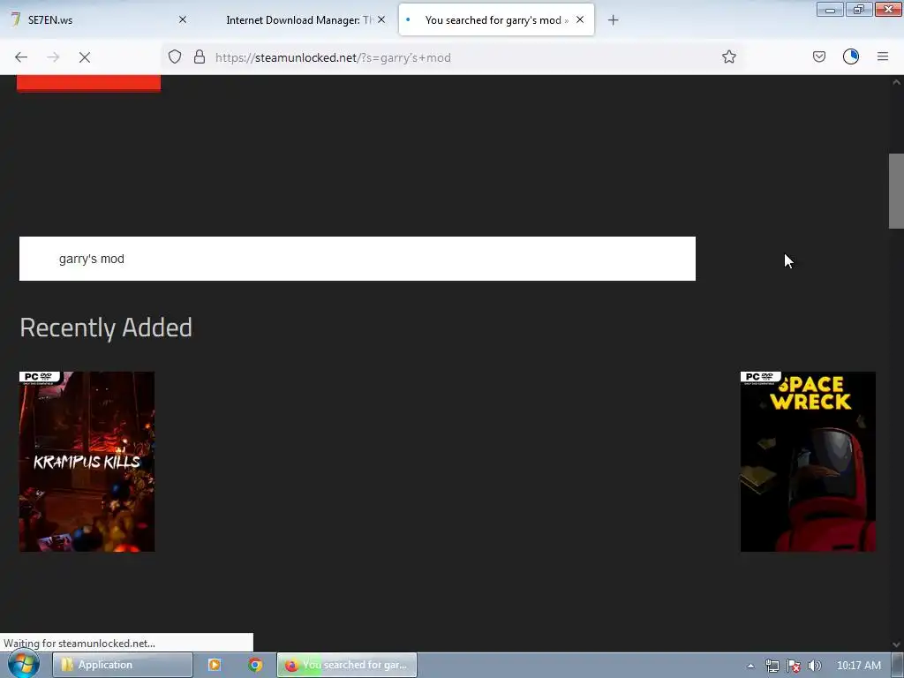Open the Firefox hamburger menu

coord(883,56)
